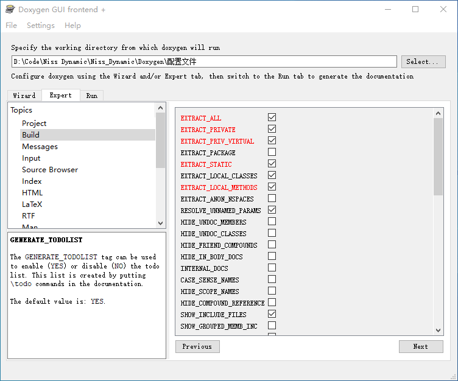Enable the CASE_SENSE_NAMES checkbox

272,279
